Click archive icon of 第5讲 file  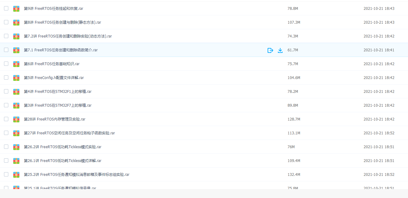16,78
